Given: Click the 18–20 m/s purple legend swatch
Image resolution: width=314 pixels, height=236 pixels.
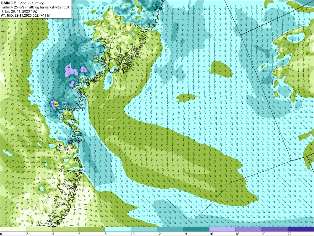Looking at the screenshot, I should (248, 229).
